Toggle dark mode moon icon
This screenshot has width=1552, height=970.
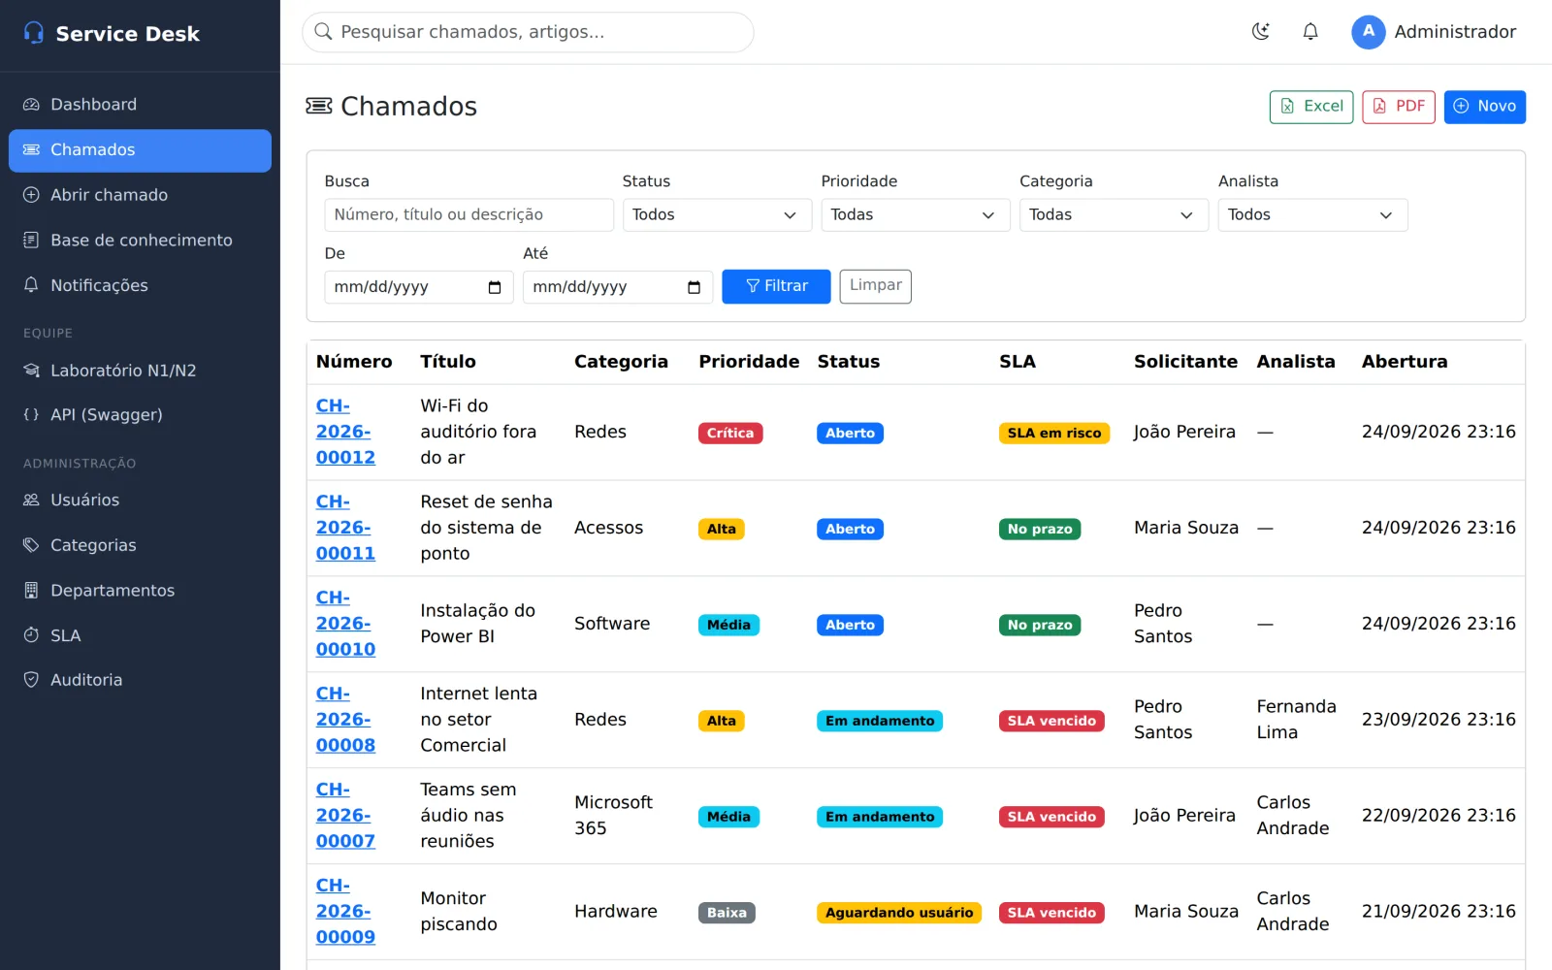pyautogui.click(x=1261, y=32)
